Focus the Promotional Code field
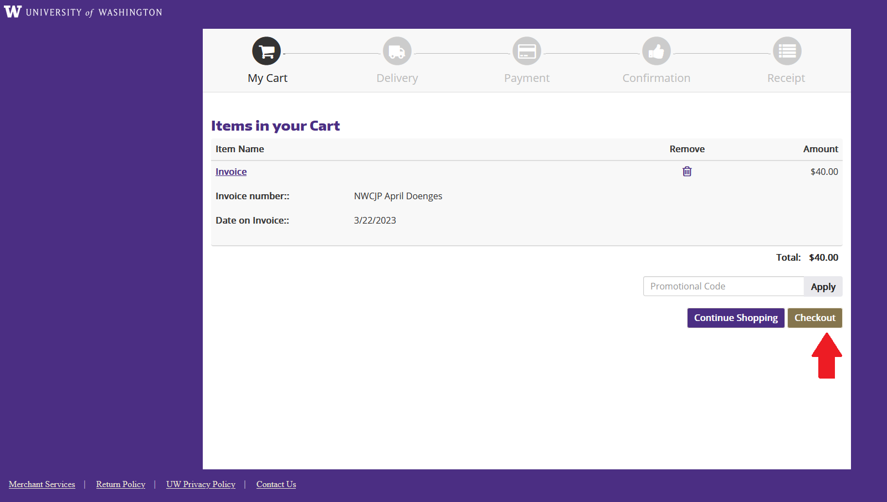887x502 pixels. (x=724, y=286)
